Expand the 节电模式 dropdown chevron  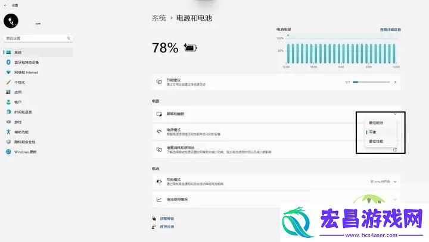pos(395,181)
